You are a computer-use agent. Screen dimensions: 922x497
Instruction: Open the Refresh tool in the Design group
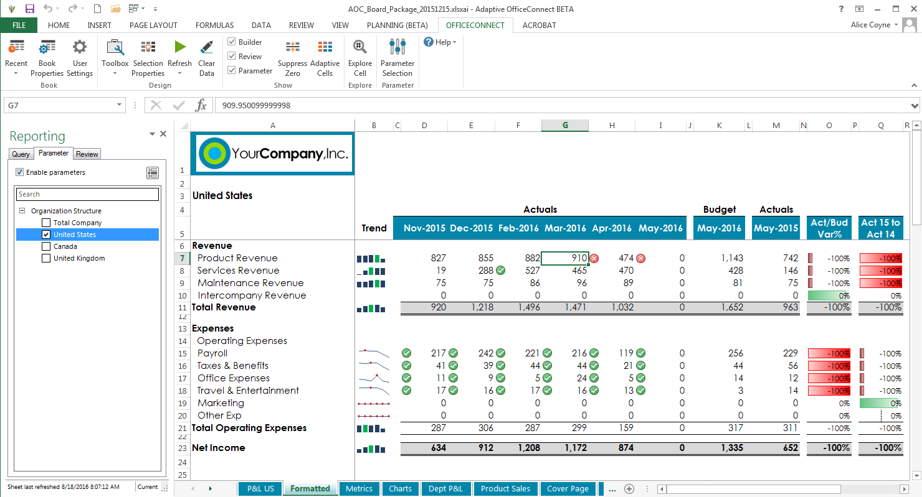point(179,56)
